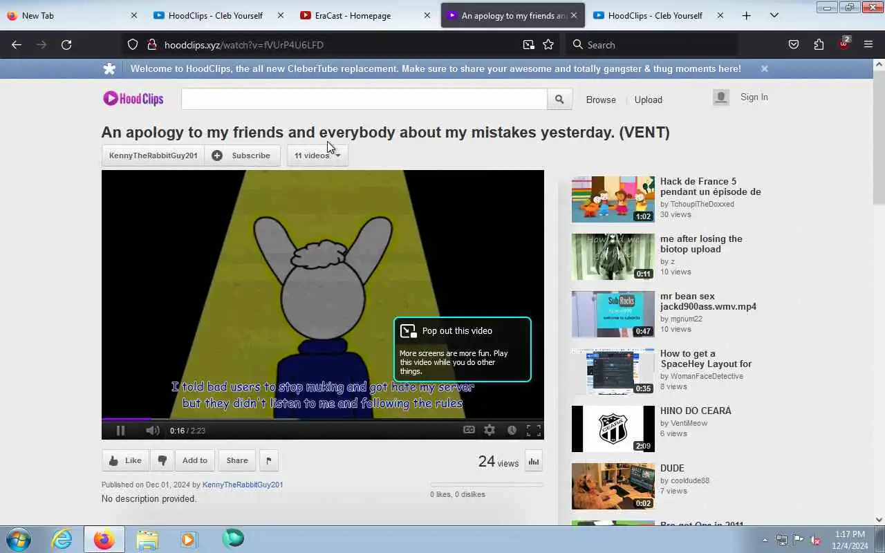
Task: Open the Windows Start button
Action: click(x=18, y=538)
